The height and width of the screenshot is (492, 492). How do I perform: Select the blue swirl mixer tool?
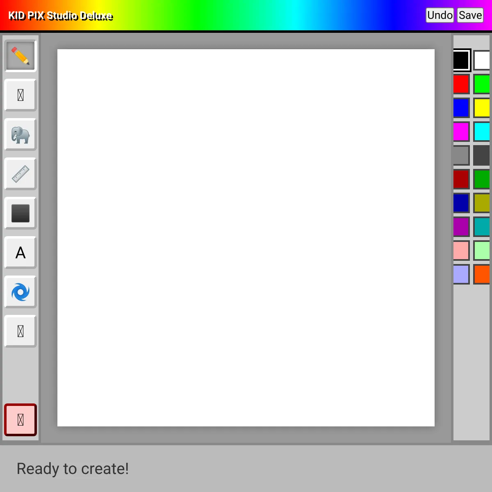point(20,292)
